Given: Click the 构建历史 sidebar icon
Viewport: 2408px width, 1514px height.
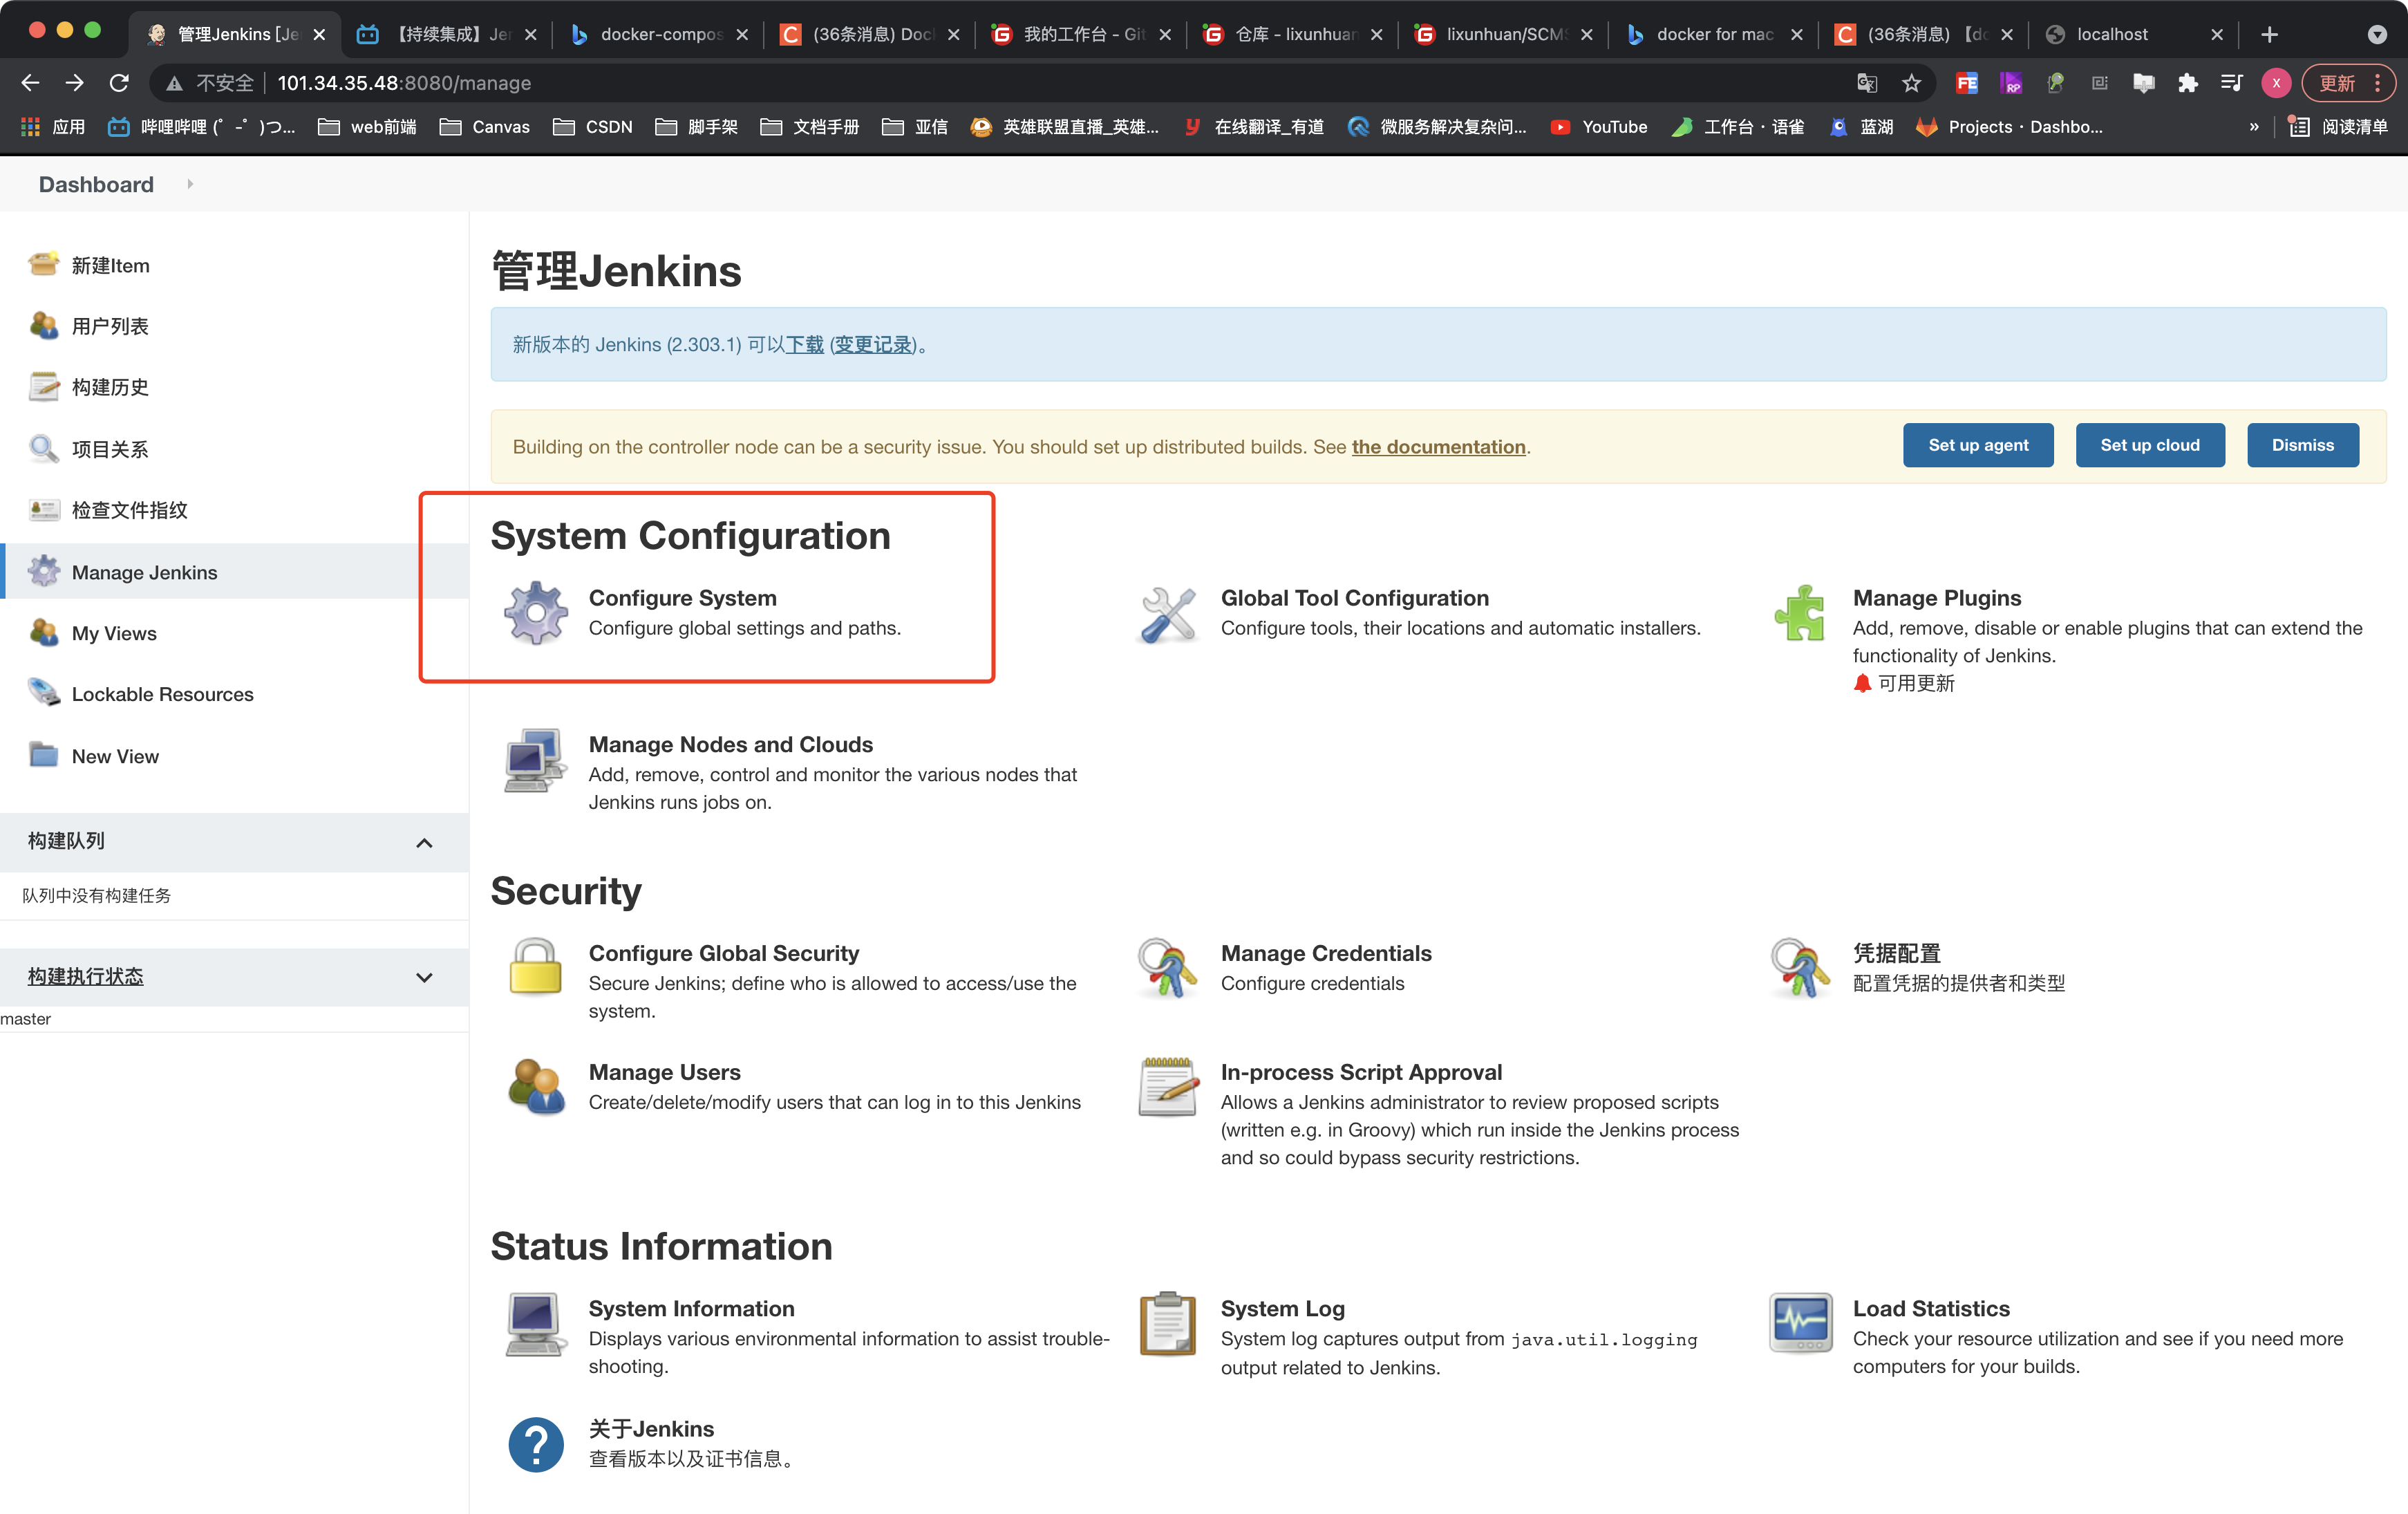Looking at the screenshot, I should [x=43, y=387].
